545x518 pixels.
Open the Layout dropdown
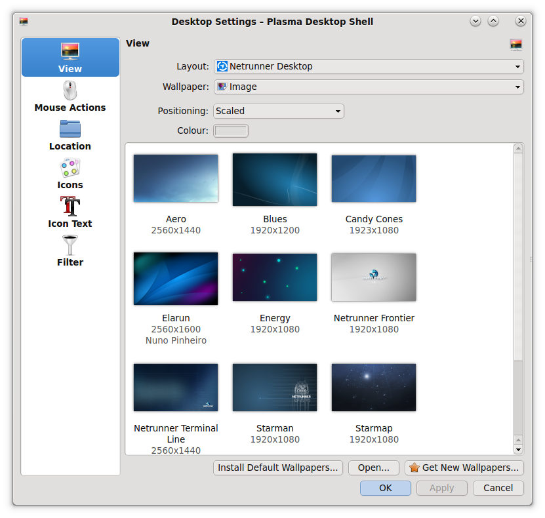click(369, 66)
